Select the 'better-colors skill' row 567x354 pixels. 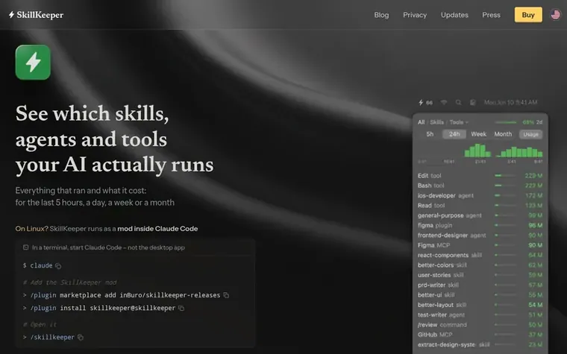[480, 265]
